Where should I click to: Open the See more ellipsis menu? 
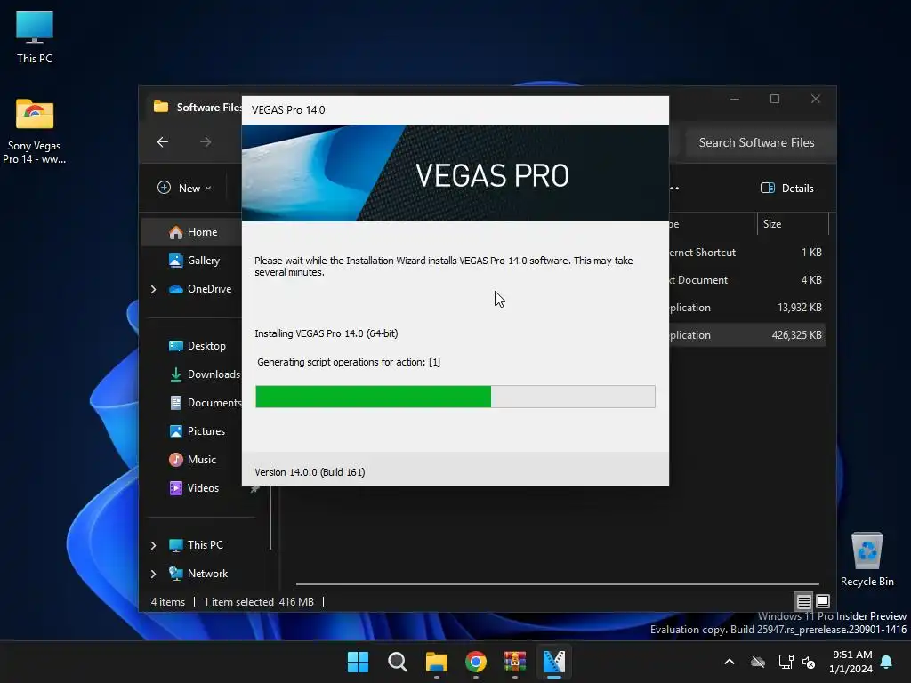pos(674,189)
